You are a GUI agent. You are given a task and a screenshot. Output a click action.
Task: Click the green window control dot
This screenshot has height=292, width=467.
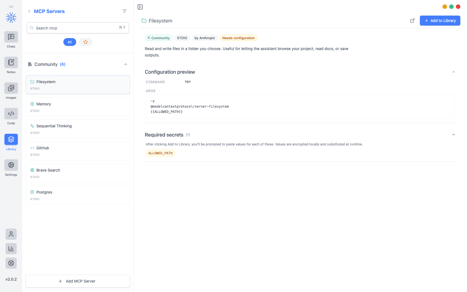coord(451,7)
